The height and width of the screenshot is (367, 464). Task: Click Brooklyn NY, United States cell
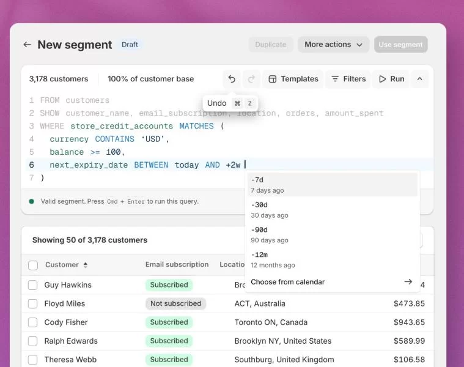pyautogui.click(x=282, y=341)
